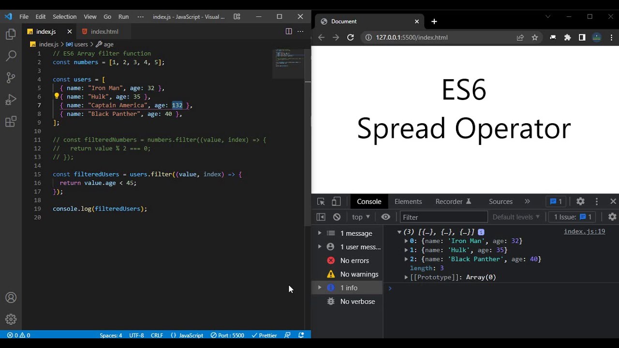Open the File menu in VS Code
The height and width of the screenshot is (348, 619).
pyautogui.click(x=24, y=16)
